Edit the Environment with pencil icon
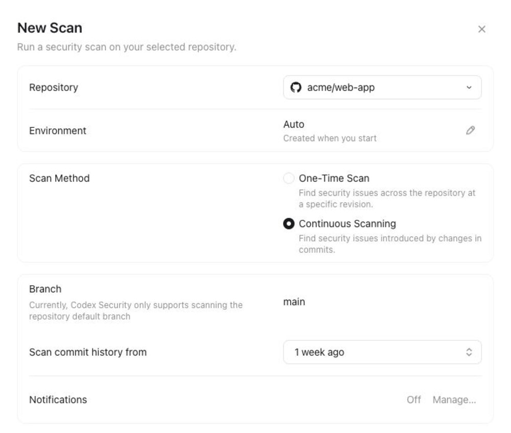 point(470,130)
